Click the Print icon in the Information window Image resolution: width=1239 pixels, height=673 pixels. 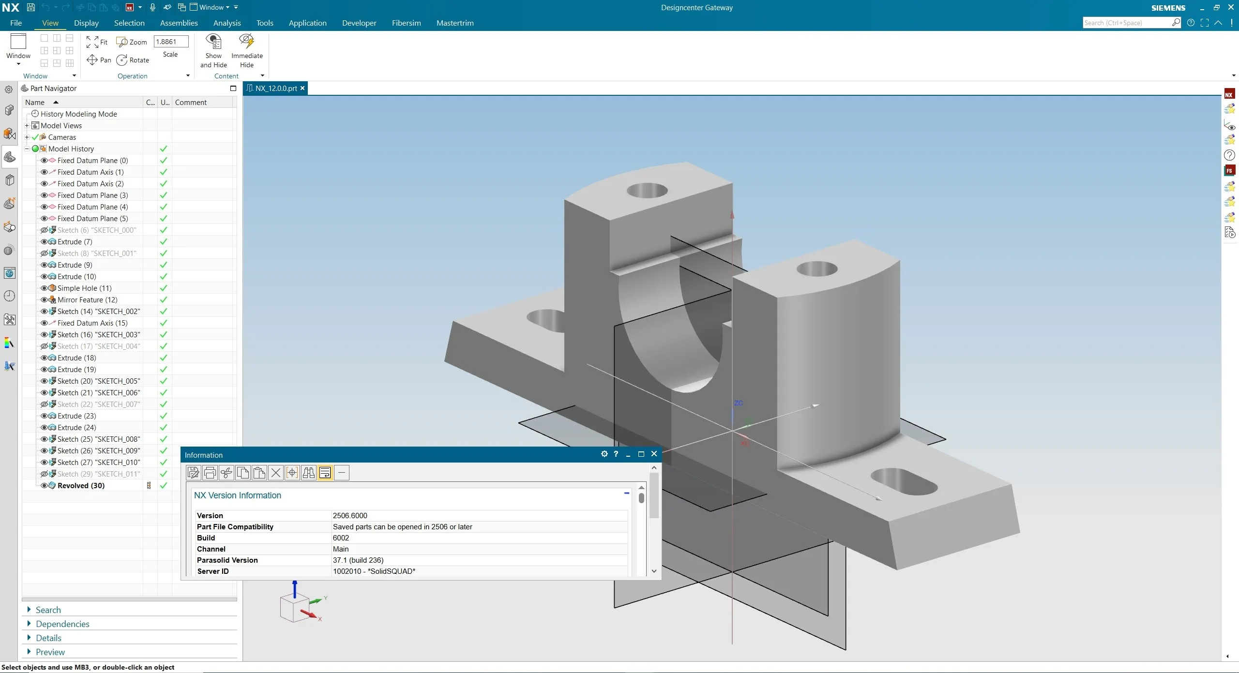[x=209, y=473]
